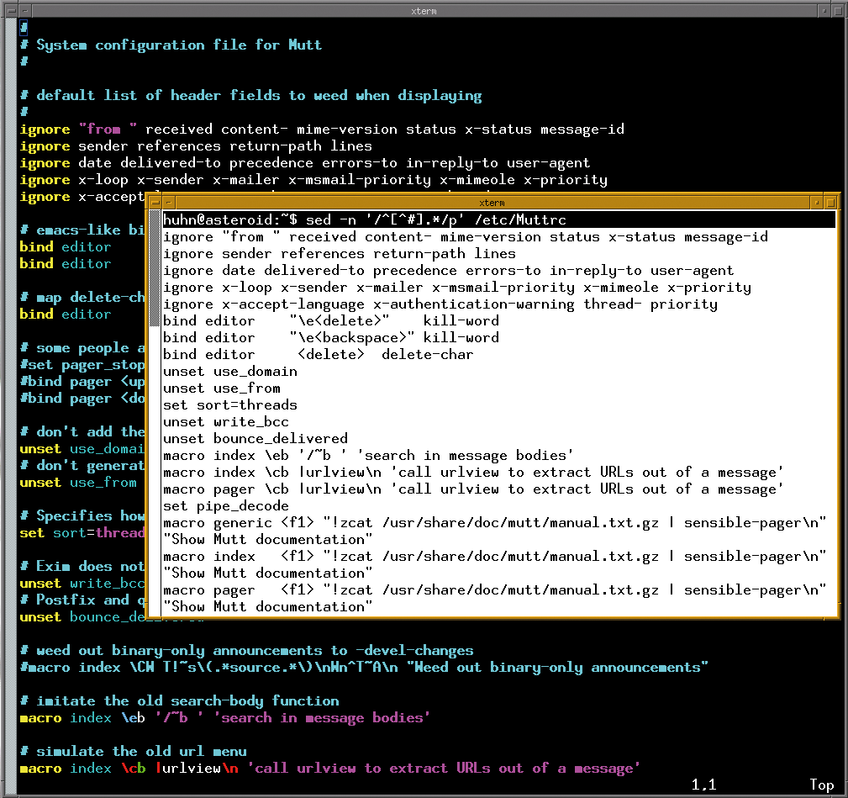
Task: Click the 'bind editor <delete> delete-char' line
Action: pos(318,354)
